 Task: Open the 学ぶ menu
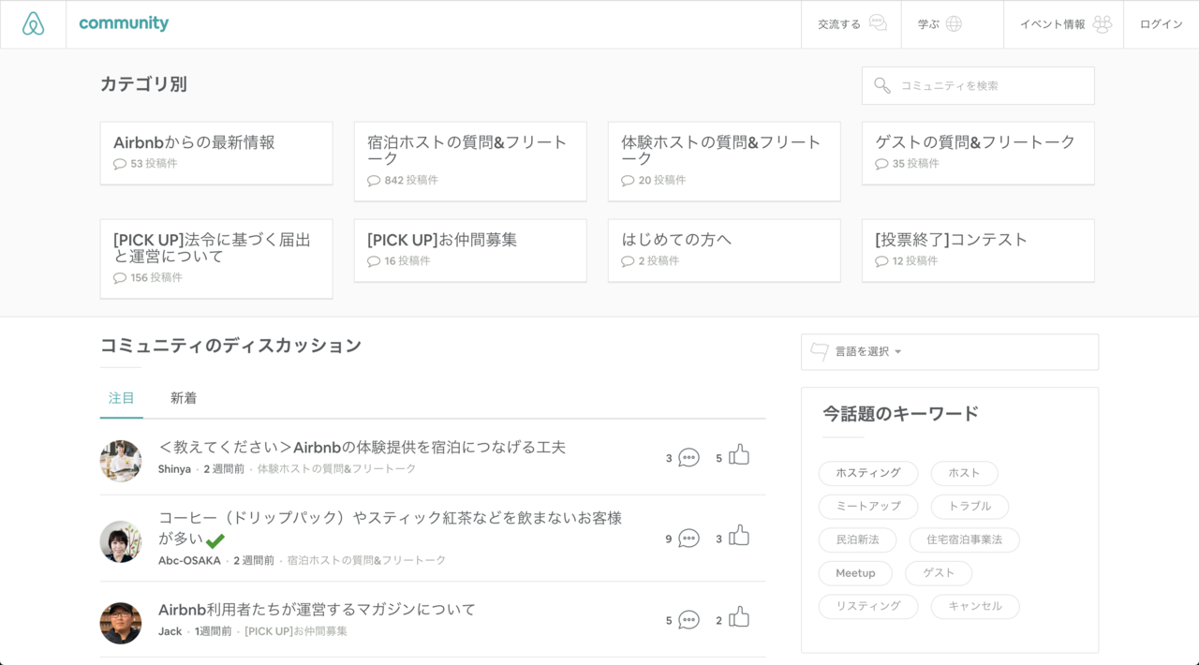pos(953,24)
